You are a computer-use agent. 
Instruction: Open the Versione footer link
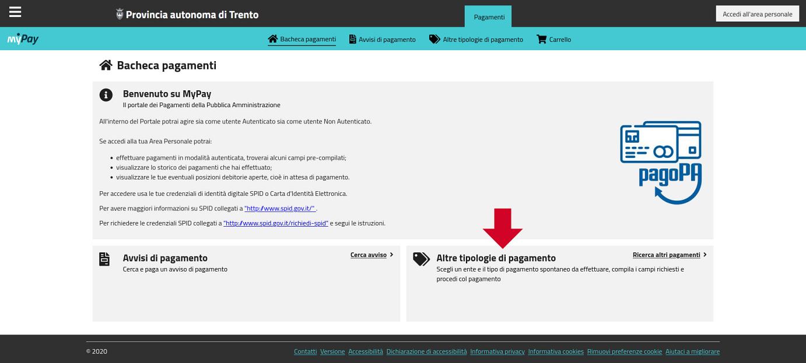point(332,351)
